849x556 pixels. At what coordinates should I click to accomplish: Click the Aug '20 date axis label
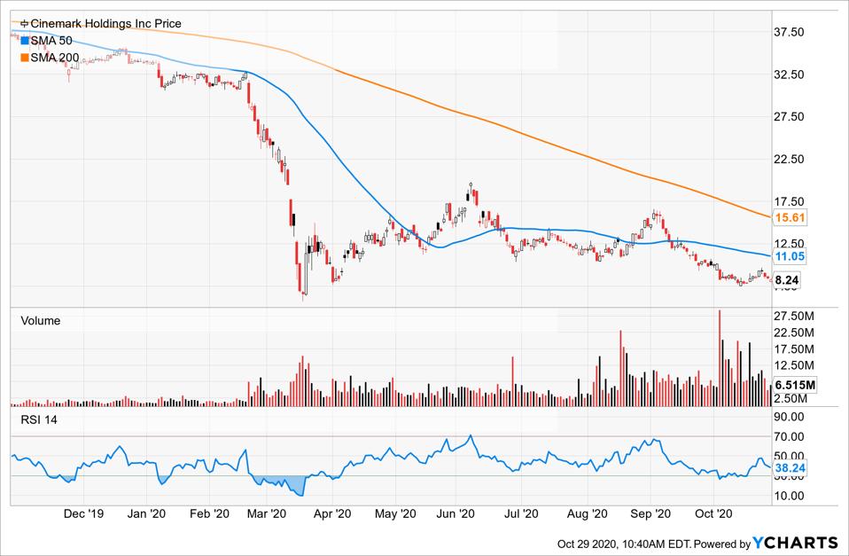pos(588,513)
